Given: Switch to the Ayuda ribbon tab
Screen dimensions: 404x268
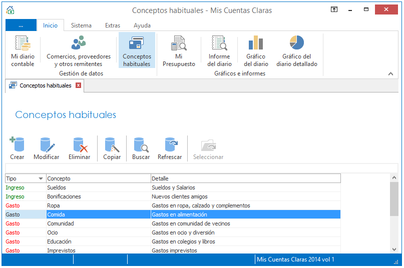Looking at the screenshot, I should 142,25.
